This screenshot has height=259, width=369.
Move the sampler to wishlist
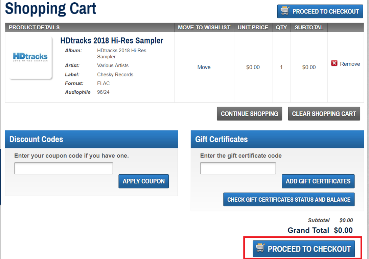[204, 67]
